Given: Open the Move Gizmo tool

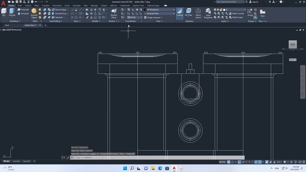Looking at the screenshot, I should point(198,13).
